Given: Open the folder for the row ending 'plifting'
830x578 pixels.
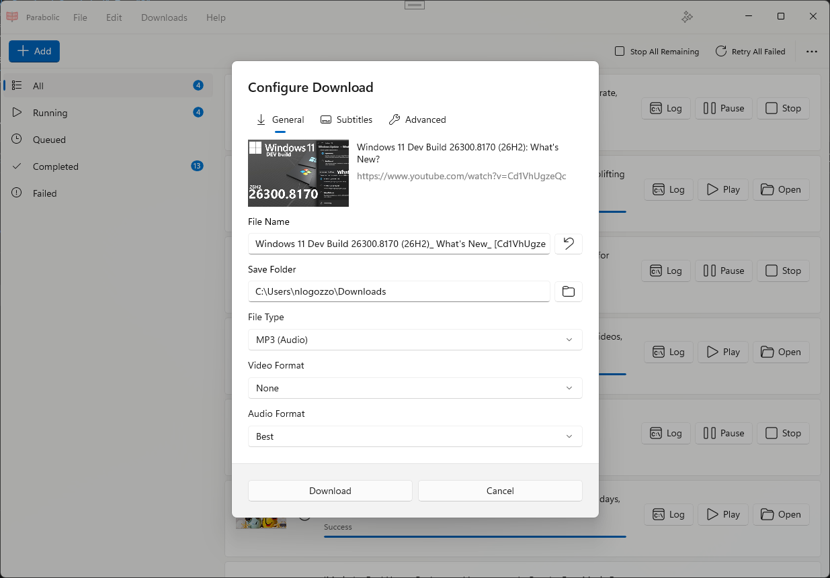Looking at the screenshot, I should [x=781, y=189].
